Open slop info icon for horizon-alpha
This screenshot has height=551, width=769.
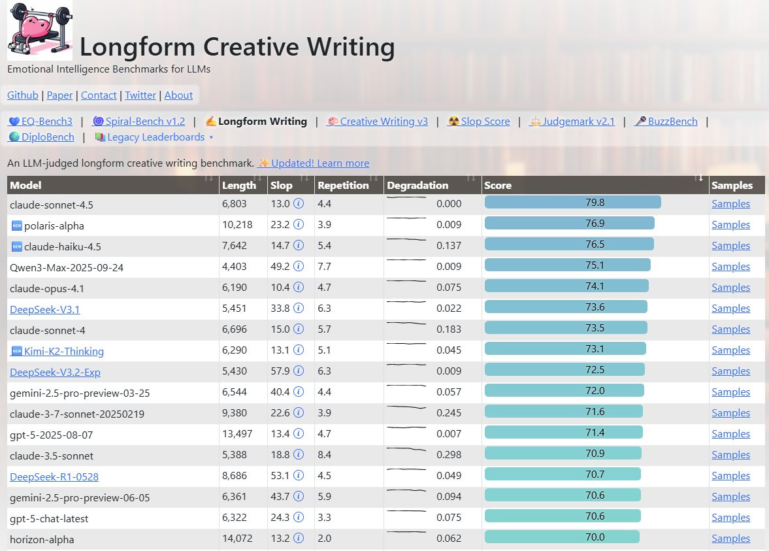coord(299,538)
